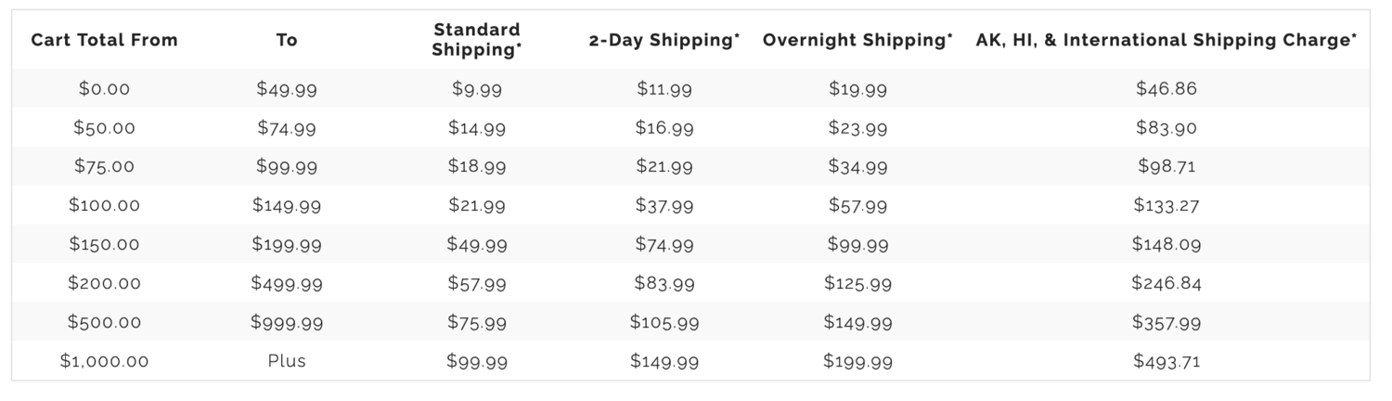Image resolution: width=1392 pixels, height=401 pixels.
Task: Click the AK, HI, & International Shipping Charge header
Action: tap(1166, 41)
